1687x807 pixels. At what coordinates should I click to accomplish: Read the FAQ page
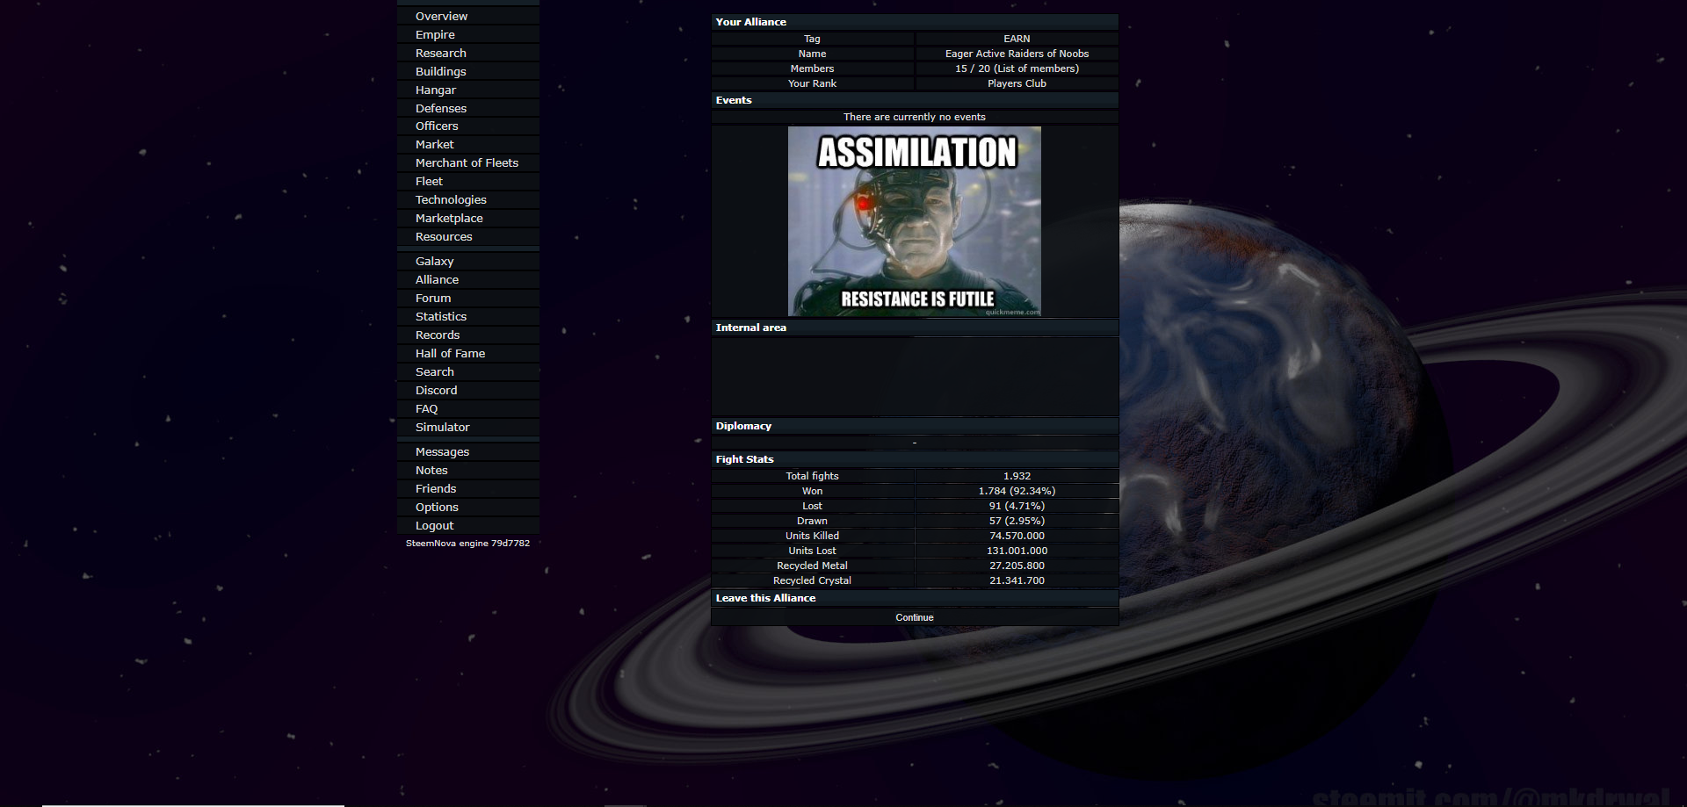426,409
